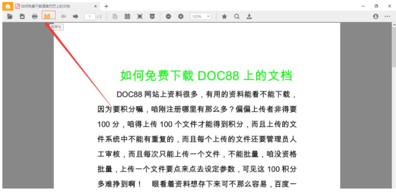Click text line starting '批量，上传一个文件'
Viewport: 396px width, 193px height.
click(x=197, y=169)
